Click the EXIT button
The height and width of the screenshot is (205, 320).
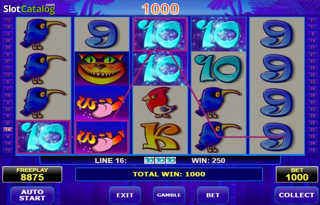pos(125,195)
